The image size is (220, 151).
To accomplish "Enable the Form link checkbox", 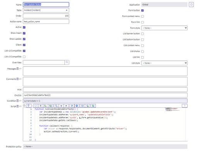I will (x=142, y=22).
